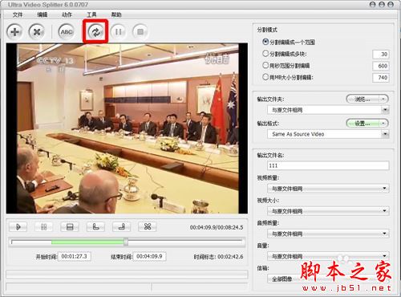Image resolution: width=401 pixels, height=297 pixels.
Task: Play the video preview
Action: (18, 227)
